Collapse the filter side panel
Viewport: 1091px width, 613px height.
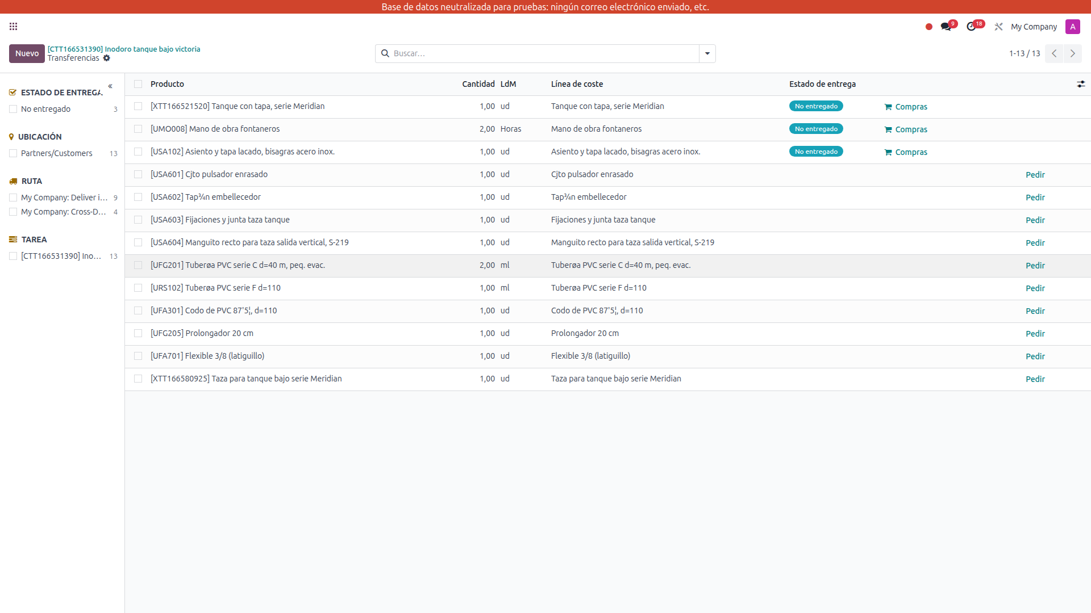(x=110, y=86)
